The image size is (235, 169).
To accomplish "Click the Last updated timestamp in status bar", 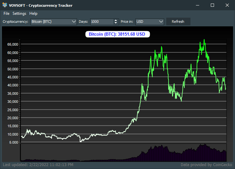I will click(x=38, y=165).
